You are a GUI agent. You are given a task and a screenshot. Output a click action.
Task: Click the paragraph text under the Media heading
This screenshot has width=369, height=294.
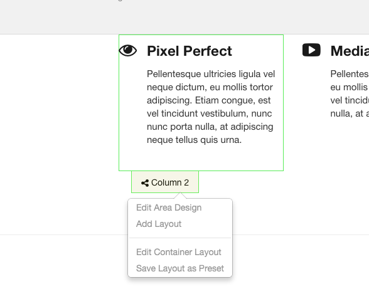[350, 94]
